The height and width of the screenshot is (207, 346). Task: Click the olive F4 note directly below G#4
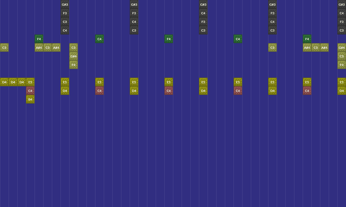[x=74, y=65]
